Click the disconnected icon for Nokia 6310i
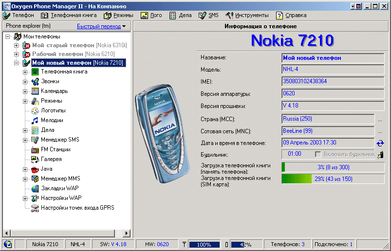Viewport: 391px width, 251px height. click(x=26, y=45)
